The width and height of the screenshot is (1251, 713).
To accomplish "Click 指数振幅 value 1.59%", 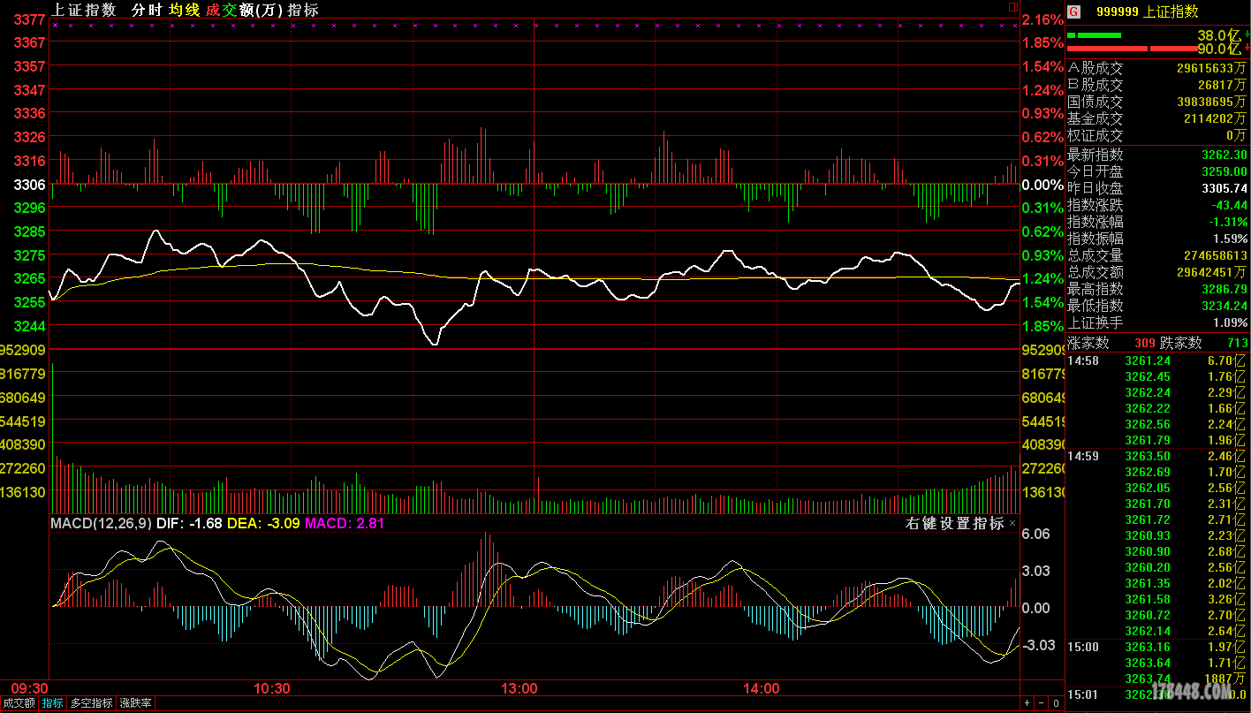I will 1231,239.
